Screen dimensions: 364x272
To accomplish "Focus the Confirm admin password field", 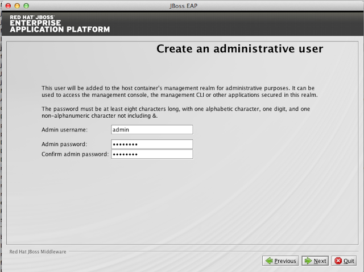I will click(152, 154).
